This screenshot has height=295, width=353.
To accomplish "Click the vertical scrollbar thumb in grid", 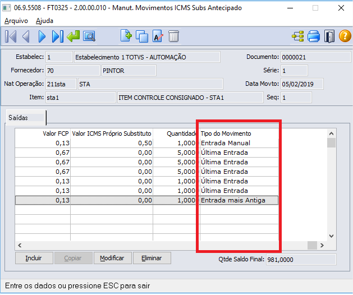I will (331, 142).
